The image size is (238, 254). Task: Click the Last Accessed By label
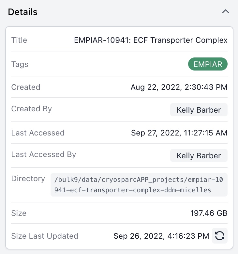tap(44, 154)
